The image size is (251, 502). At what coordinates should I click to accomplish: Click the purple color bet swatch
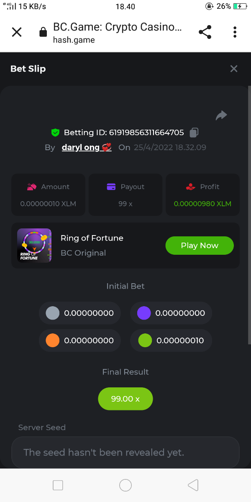click(x=144, y=313)
